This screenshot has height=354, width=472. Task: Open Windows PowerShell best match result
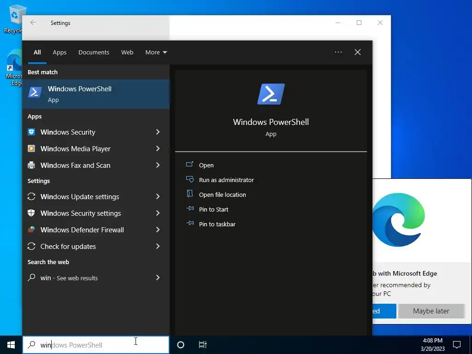click(96, 94)
